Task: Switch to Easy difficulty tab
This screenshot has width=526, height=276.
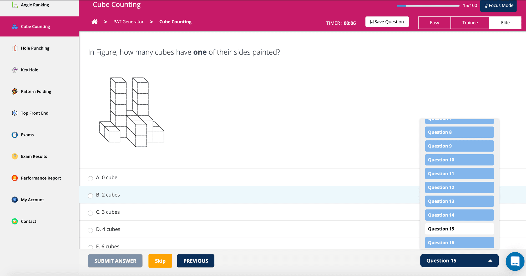Action: pyautogui.click(x=434, y=23)
